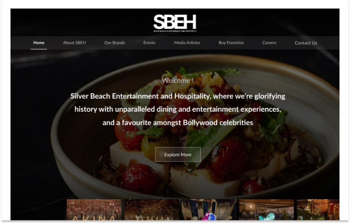Click the Welcome ! heading text
350x223 pixels.
178,80
